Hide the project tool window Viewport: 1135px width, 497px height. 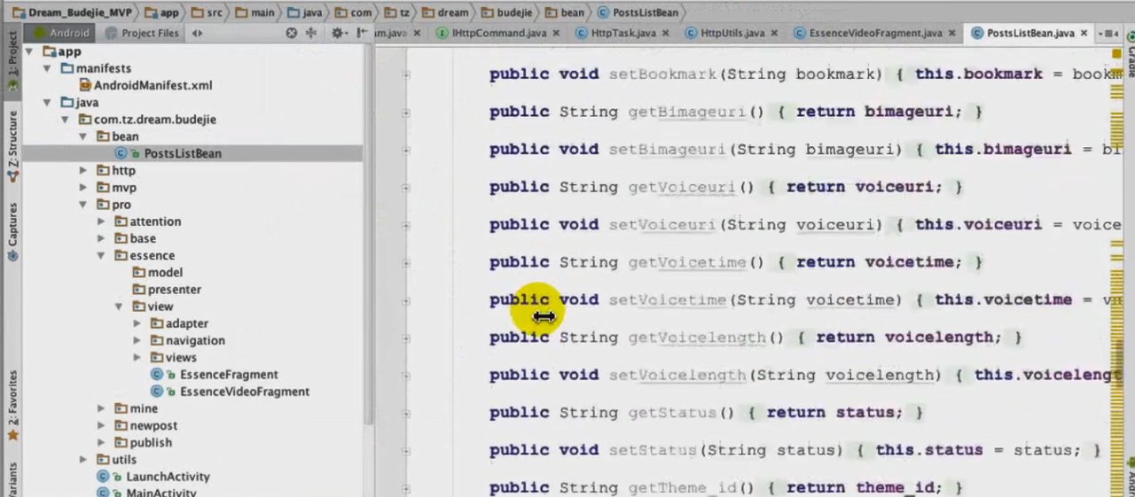click(x=361, y=33)
